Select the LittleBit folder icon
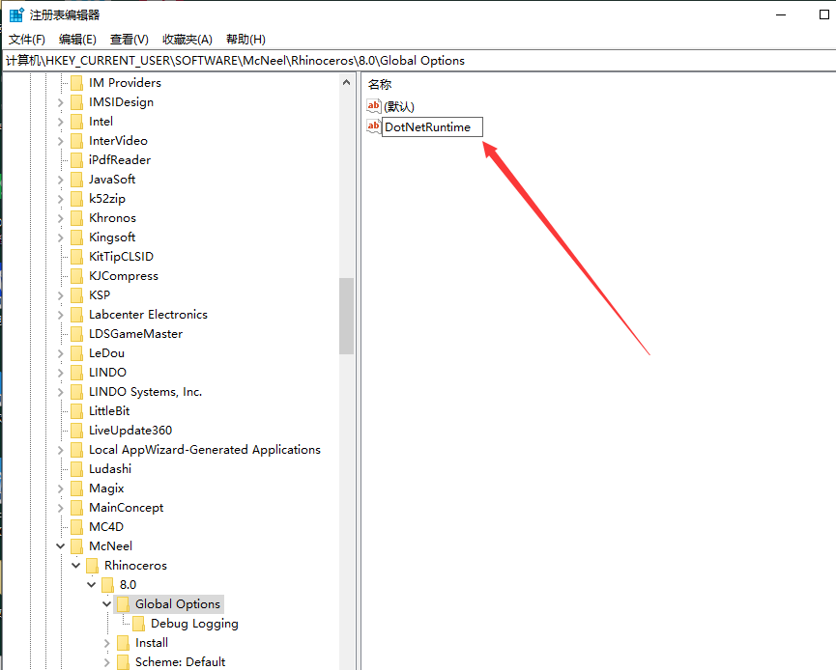The width and height of the screenshot is (836, 670). tap(76, 410)
